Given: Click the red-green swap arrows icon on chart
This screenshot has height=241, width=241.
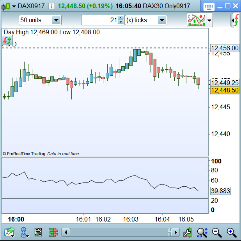Looking at the screenshot, I should pos(7,41).
